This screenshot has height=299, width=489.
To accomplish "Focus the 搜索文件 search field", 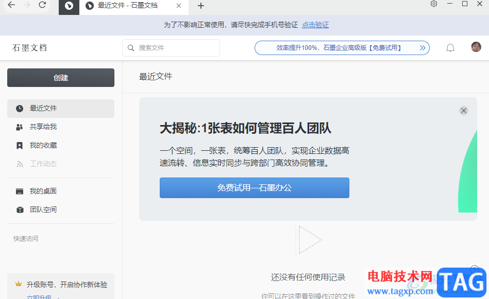I will point(171,48).
